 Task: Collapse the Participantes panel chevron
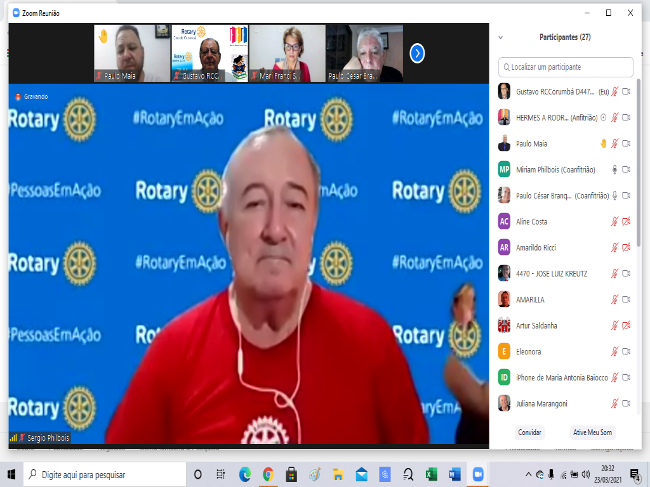500,37
